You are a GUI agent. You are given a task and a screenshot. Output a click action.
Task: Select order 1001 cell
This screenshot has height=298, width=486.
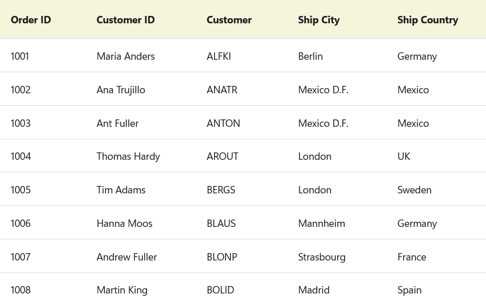pos(20,56)
